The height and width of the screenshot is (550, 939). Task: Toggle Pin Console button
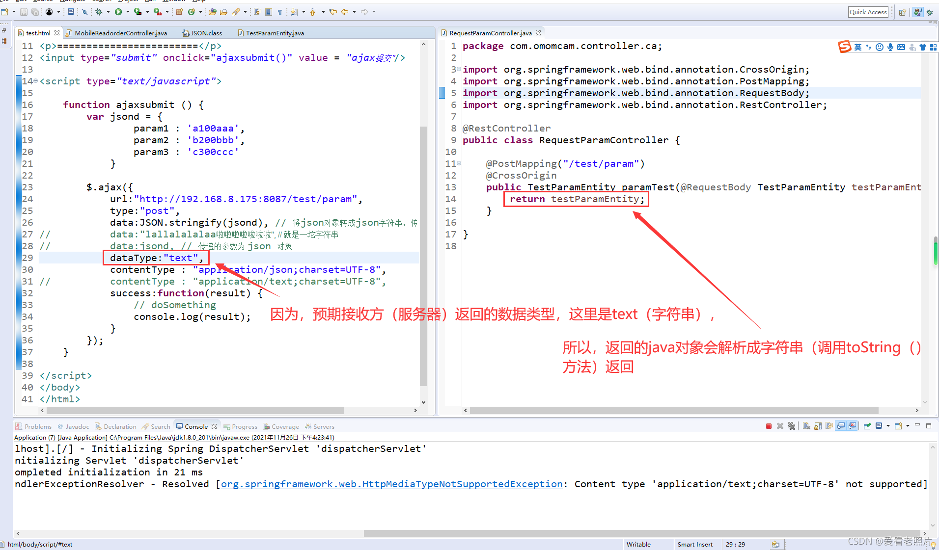tap(867, 426)
